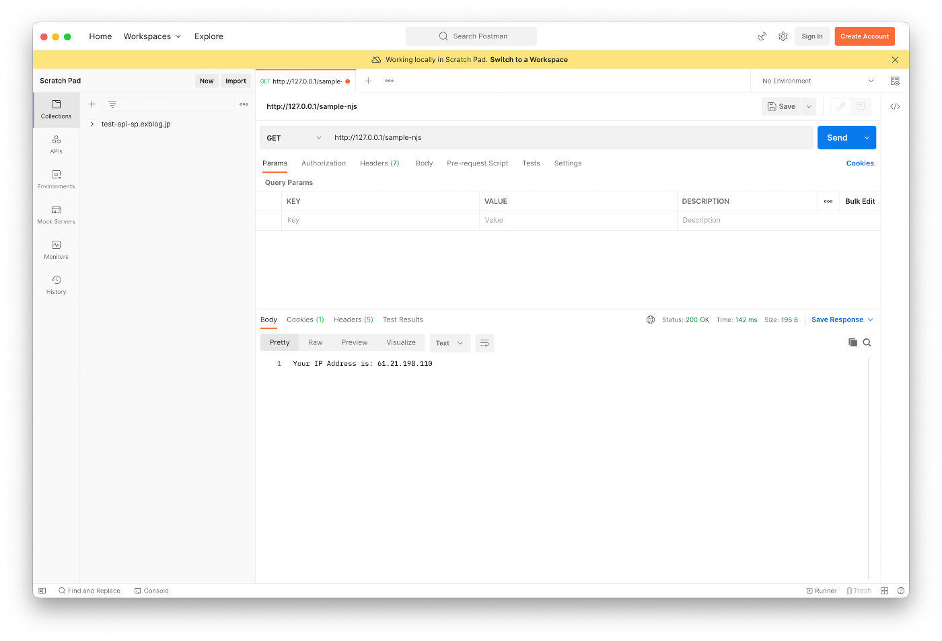Open the two-pane layout icon in status bar
This screenshot has width=942, height=641.
[884, 591]
